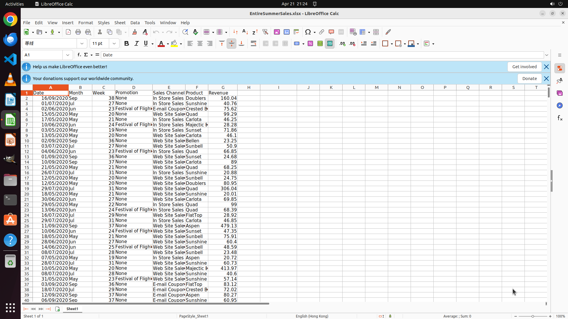
Task: Select the Sheet1 tab
Action: click(x=72, y=309)
